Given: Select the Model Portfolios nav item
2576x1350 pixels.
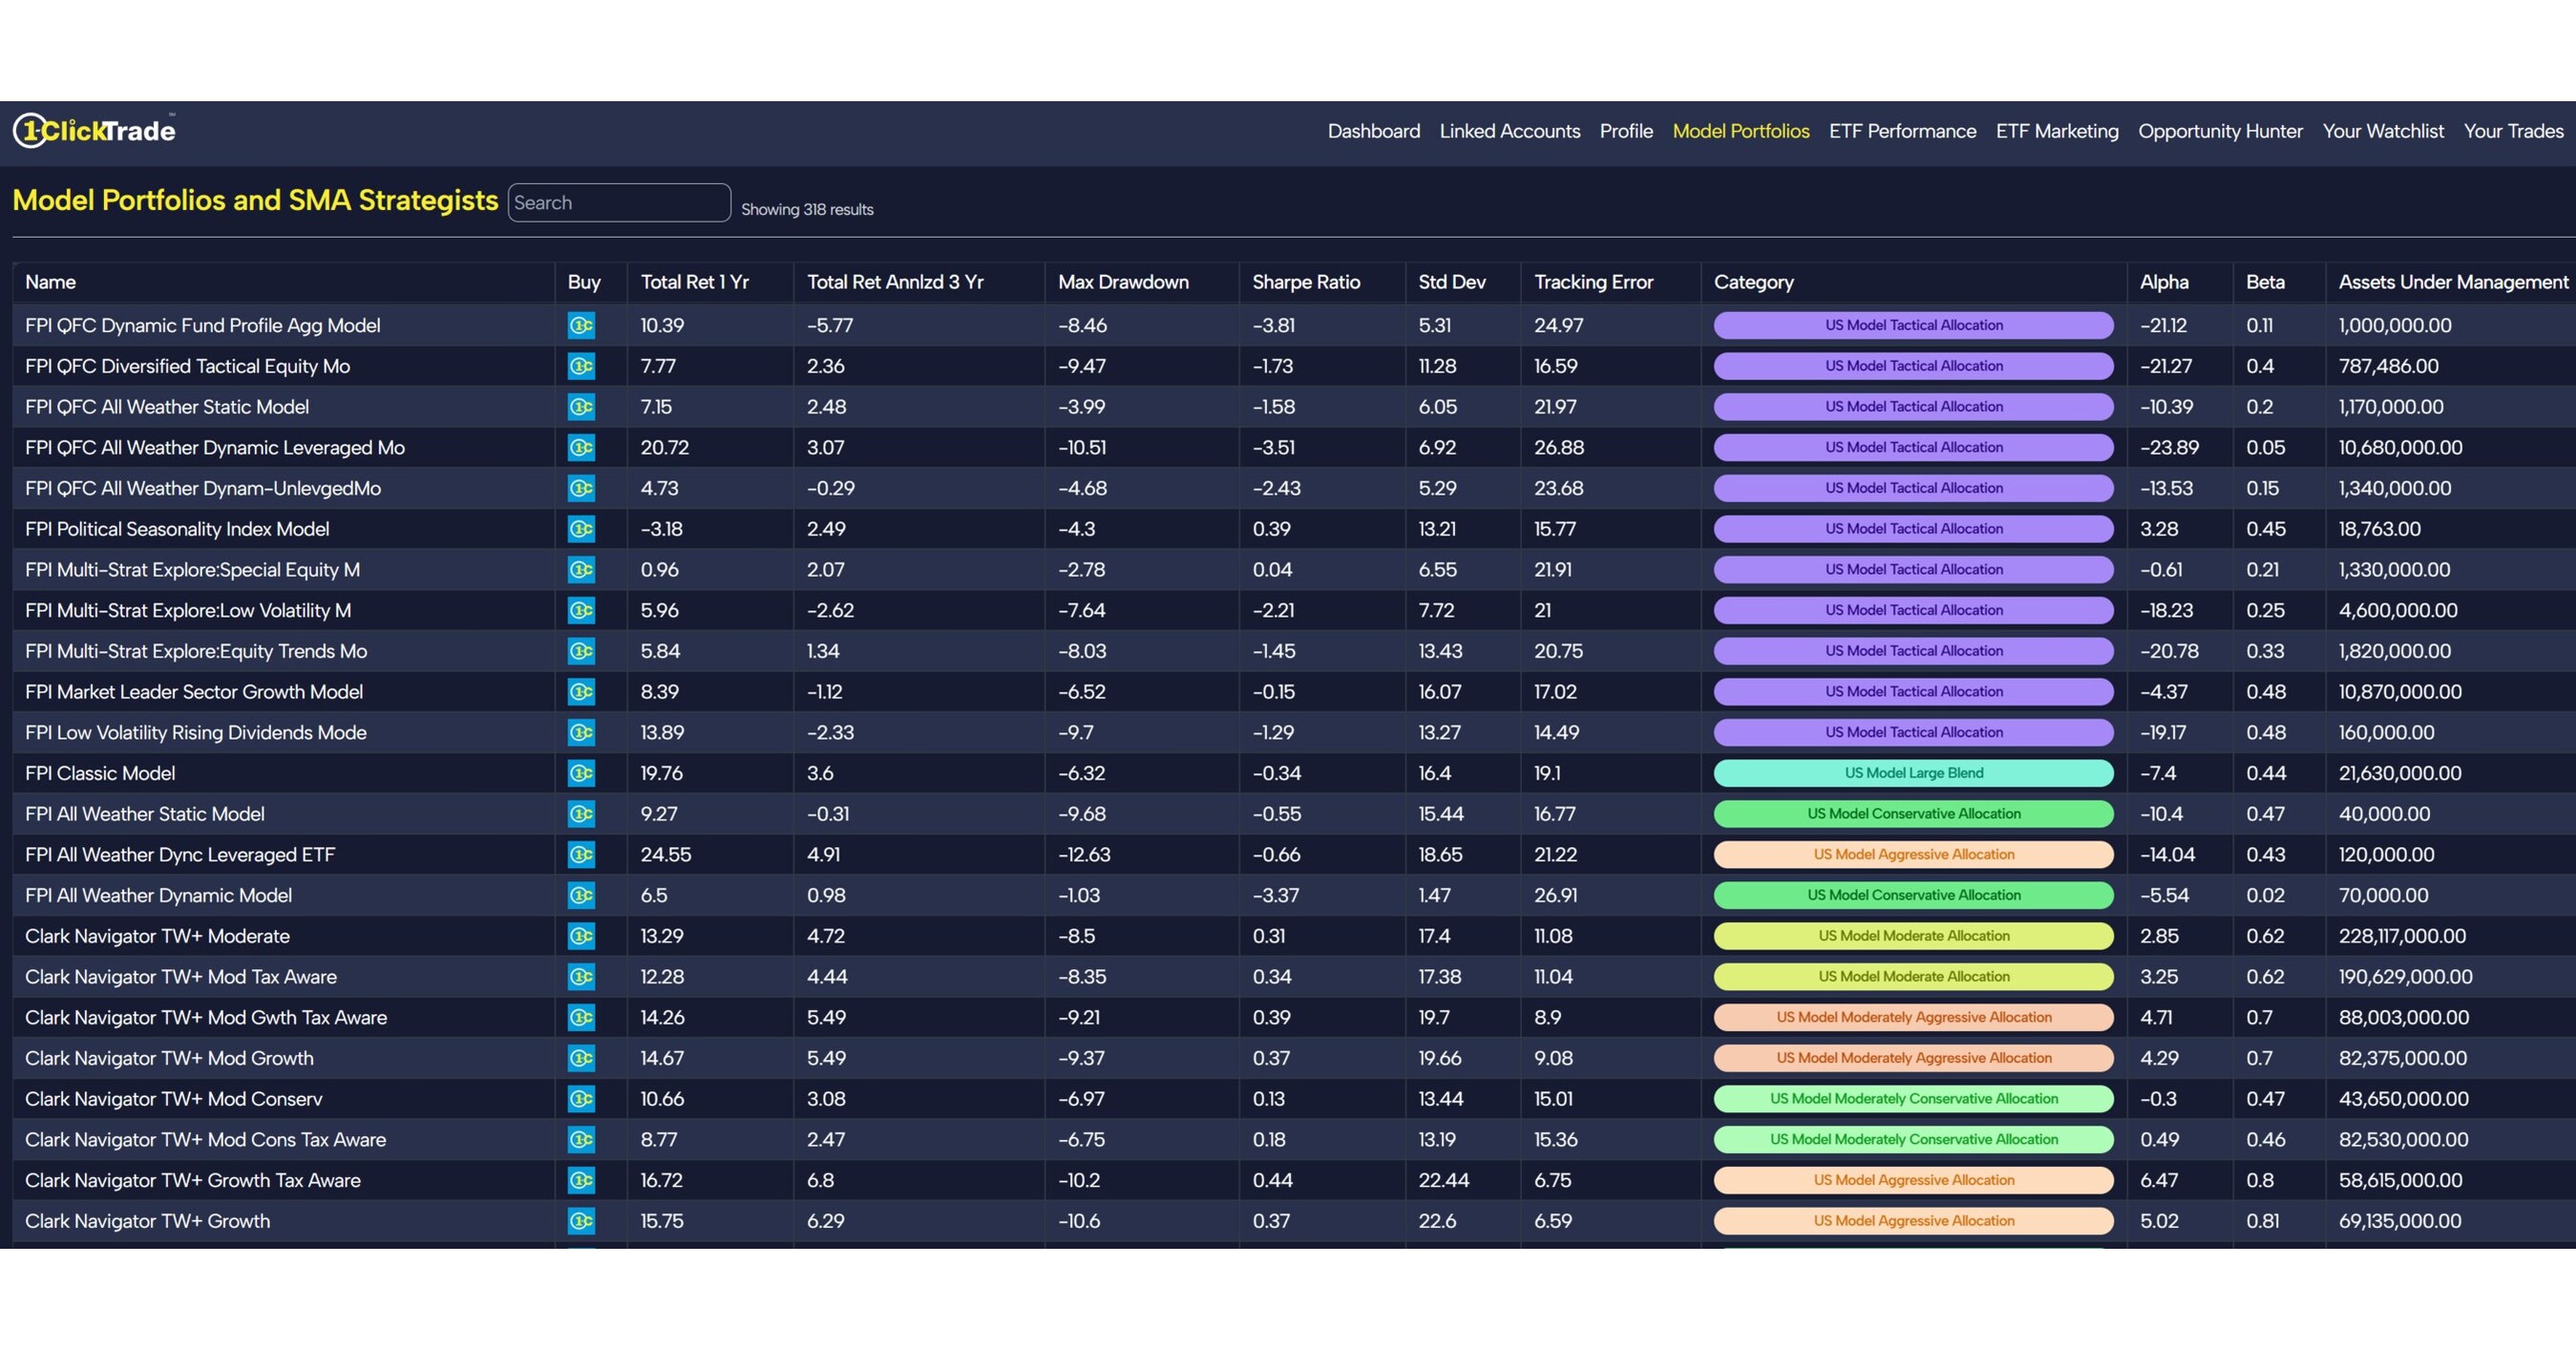Looking at the screenshot, I should [x=1739, y=130].
